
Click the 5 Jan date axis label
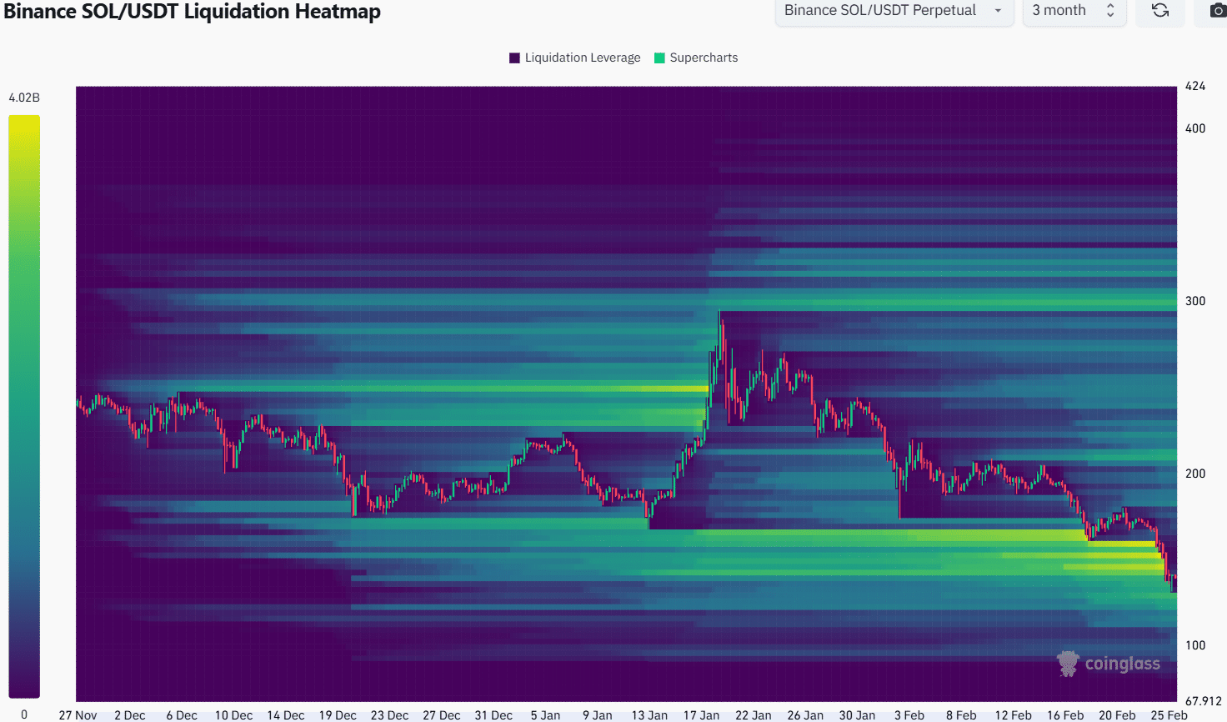pyautogui.click(x=545, y=715)
